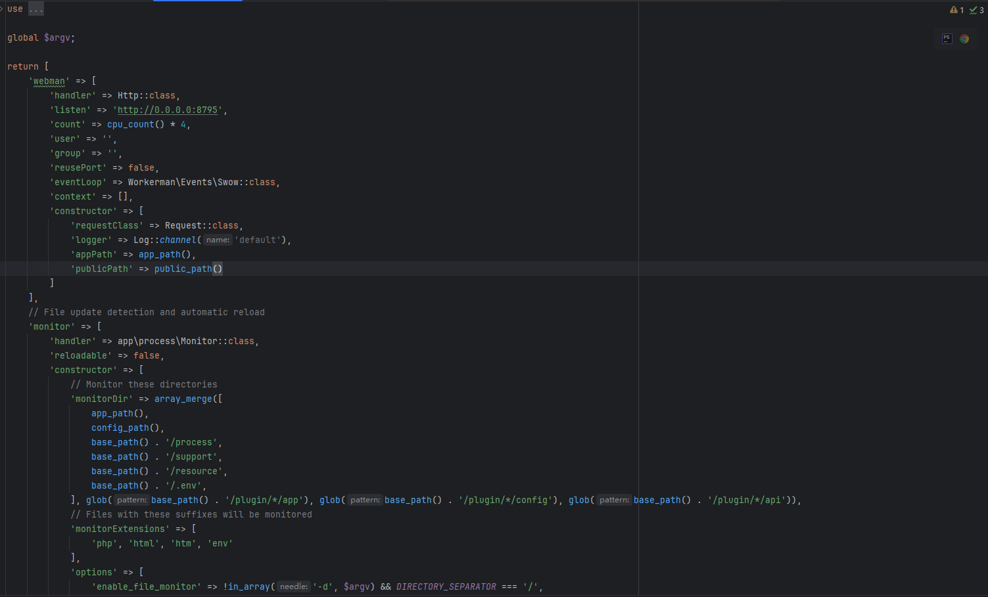Click the '/support' string
Viewport: 988px width, 597px height.
point(191,456)
